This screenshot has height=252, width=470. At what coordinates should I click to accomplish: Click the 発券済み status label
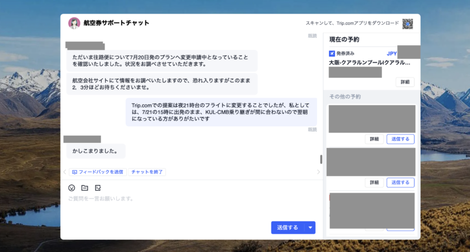(x=345, y=53)
